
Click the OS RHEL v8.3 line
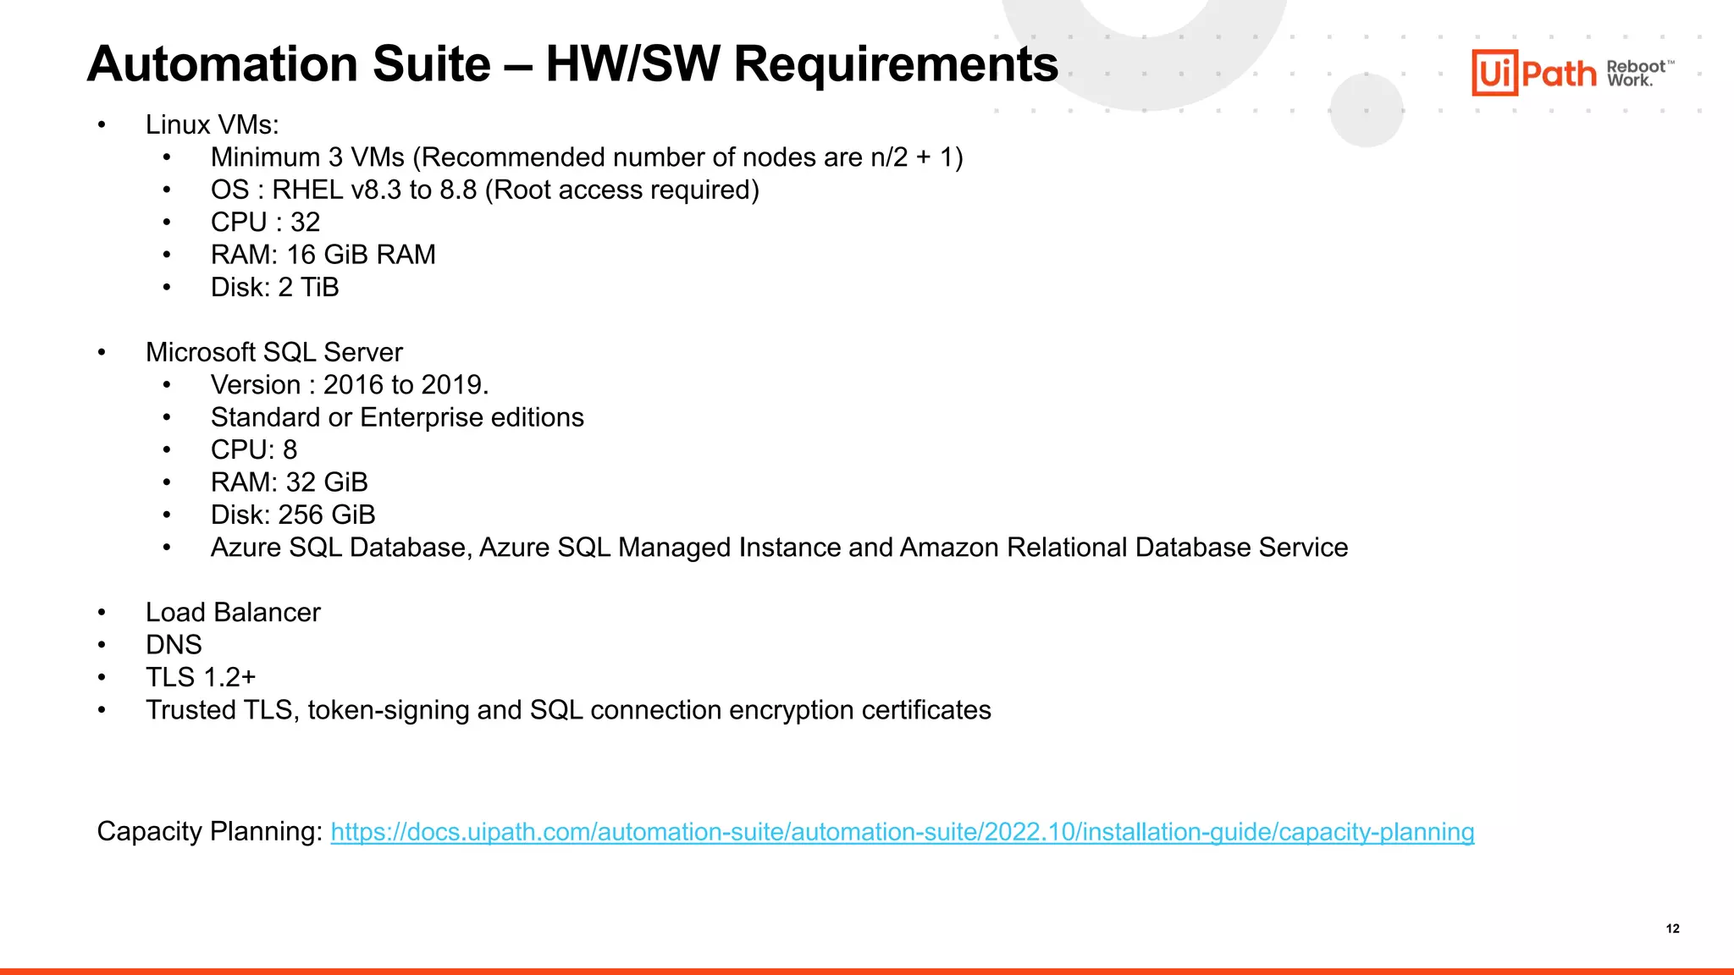coord(484,190)
